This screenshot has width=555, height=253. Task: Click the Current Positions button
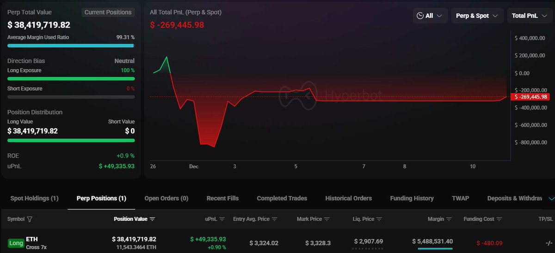108,12
